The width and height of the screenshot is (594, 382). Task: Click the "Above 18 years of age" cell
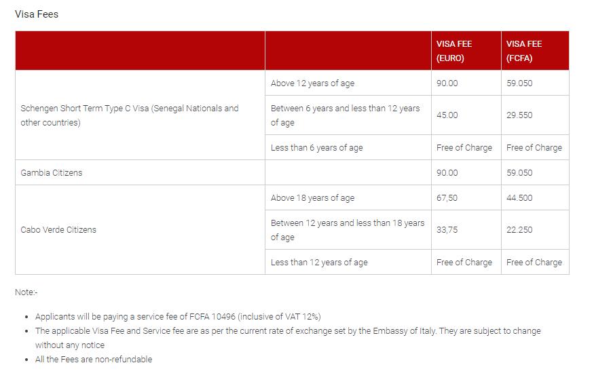click(312, 198)
